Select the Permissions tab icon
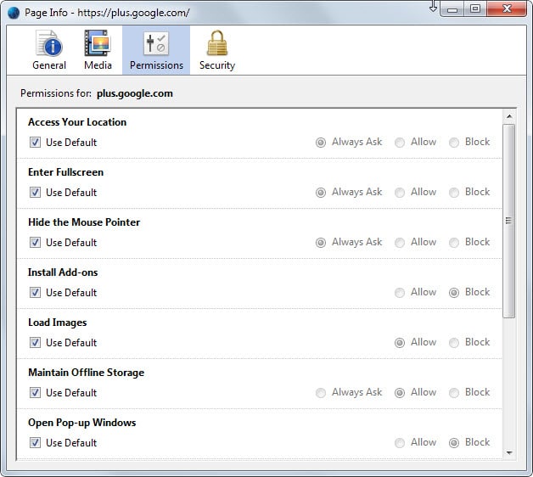Viewport: 533px width, 477px height. coord(156,43)
